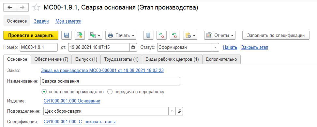The image size is (317, 127).
Task: Switch to Виды рабочих центров (1) tab
Action: click(x=172, y=59)
